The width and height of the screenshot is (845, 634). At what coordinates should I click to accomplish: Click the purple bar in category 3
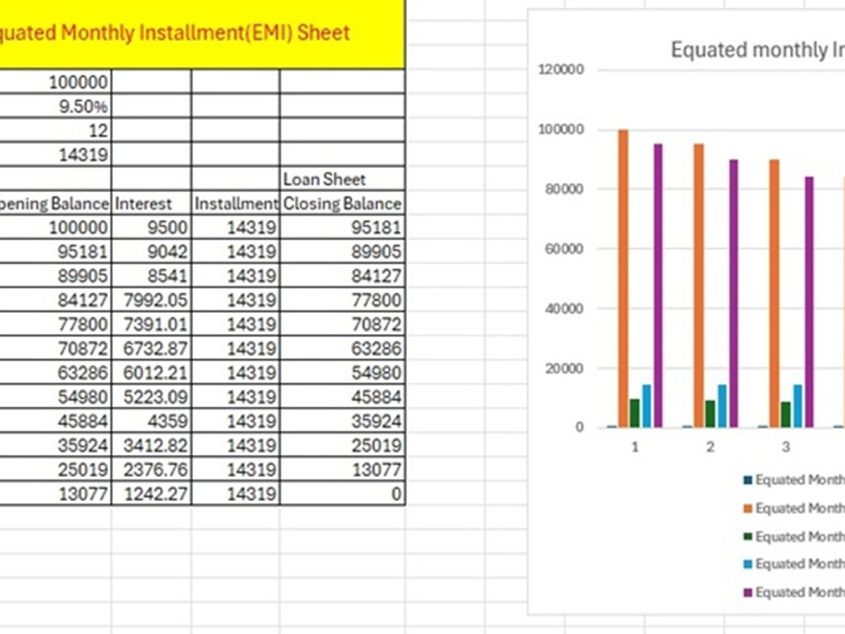[x=809, y=303]
